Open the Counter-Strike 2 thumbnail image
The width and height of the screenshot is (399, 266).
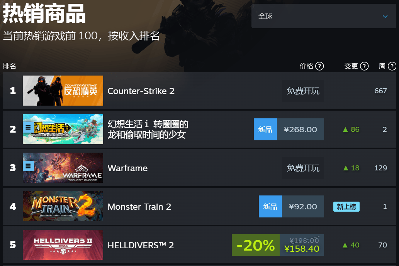point(63,91)
